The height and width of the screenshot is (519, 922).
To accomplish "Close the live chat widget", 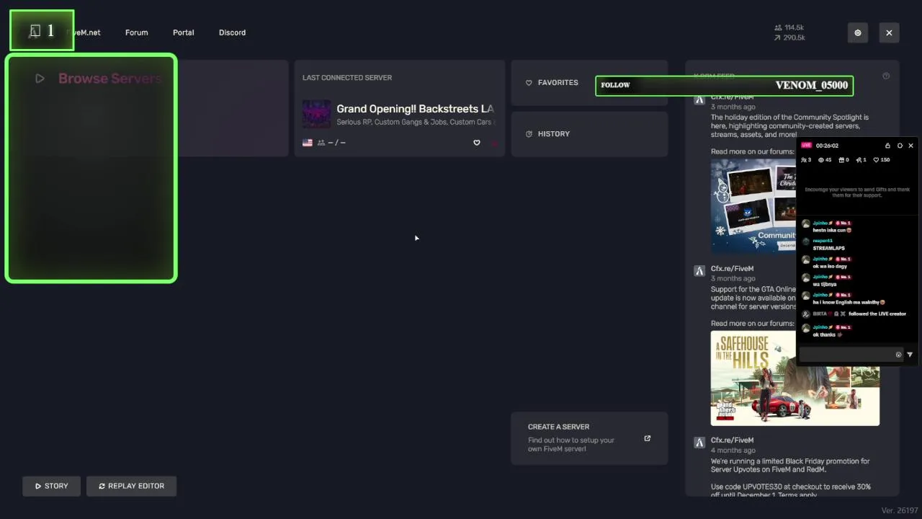I will point(910,146).
